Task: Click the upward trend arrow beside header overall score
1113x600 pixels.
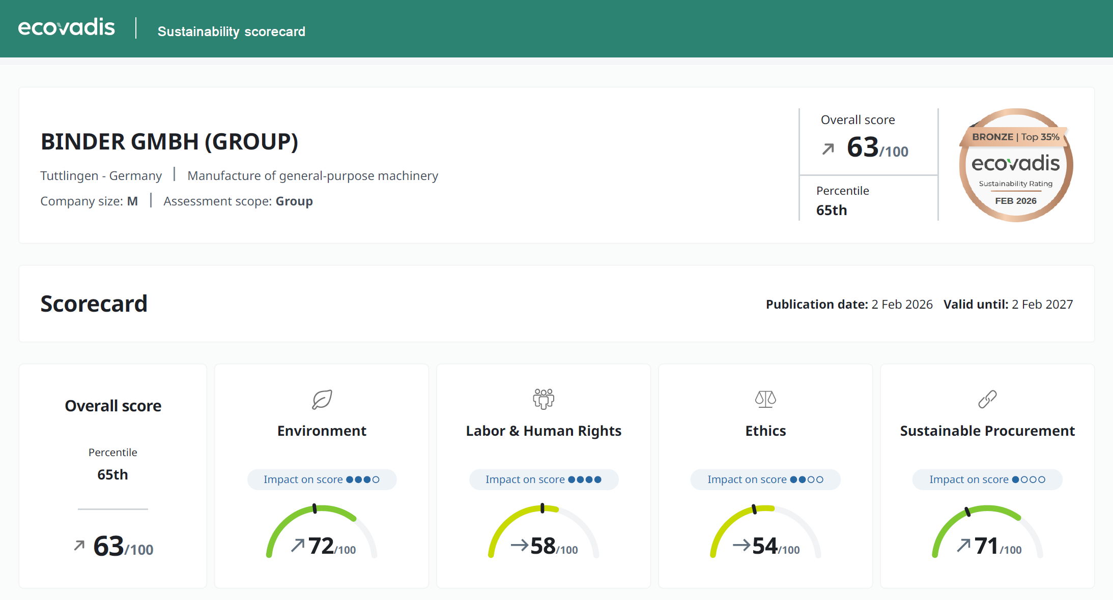Action: pyautogui.click(x=829, y=149)
